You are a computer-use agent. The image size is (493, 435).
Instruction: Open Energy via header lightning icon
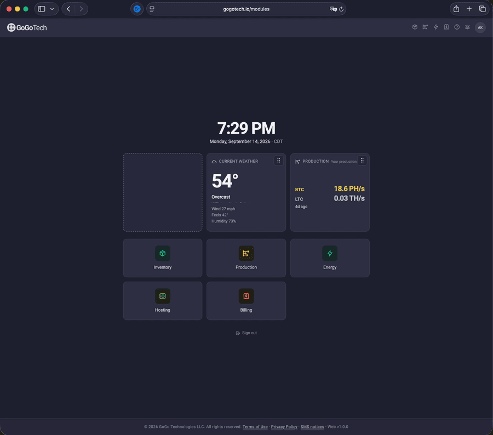point(436,27)
